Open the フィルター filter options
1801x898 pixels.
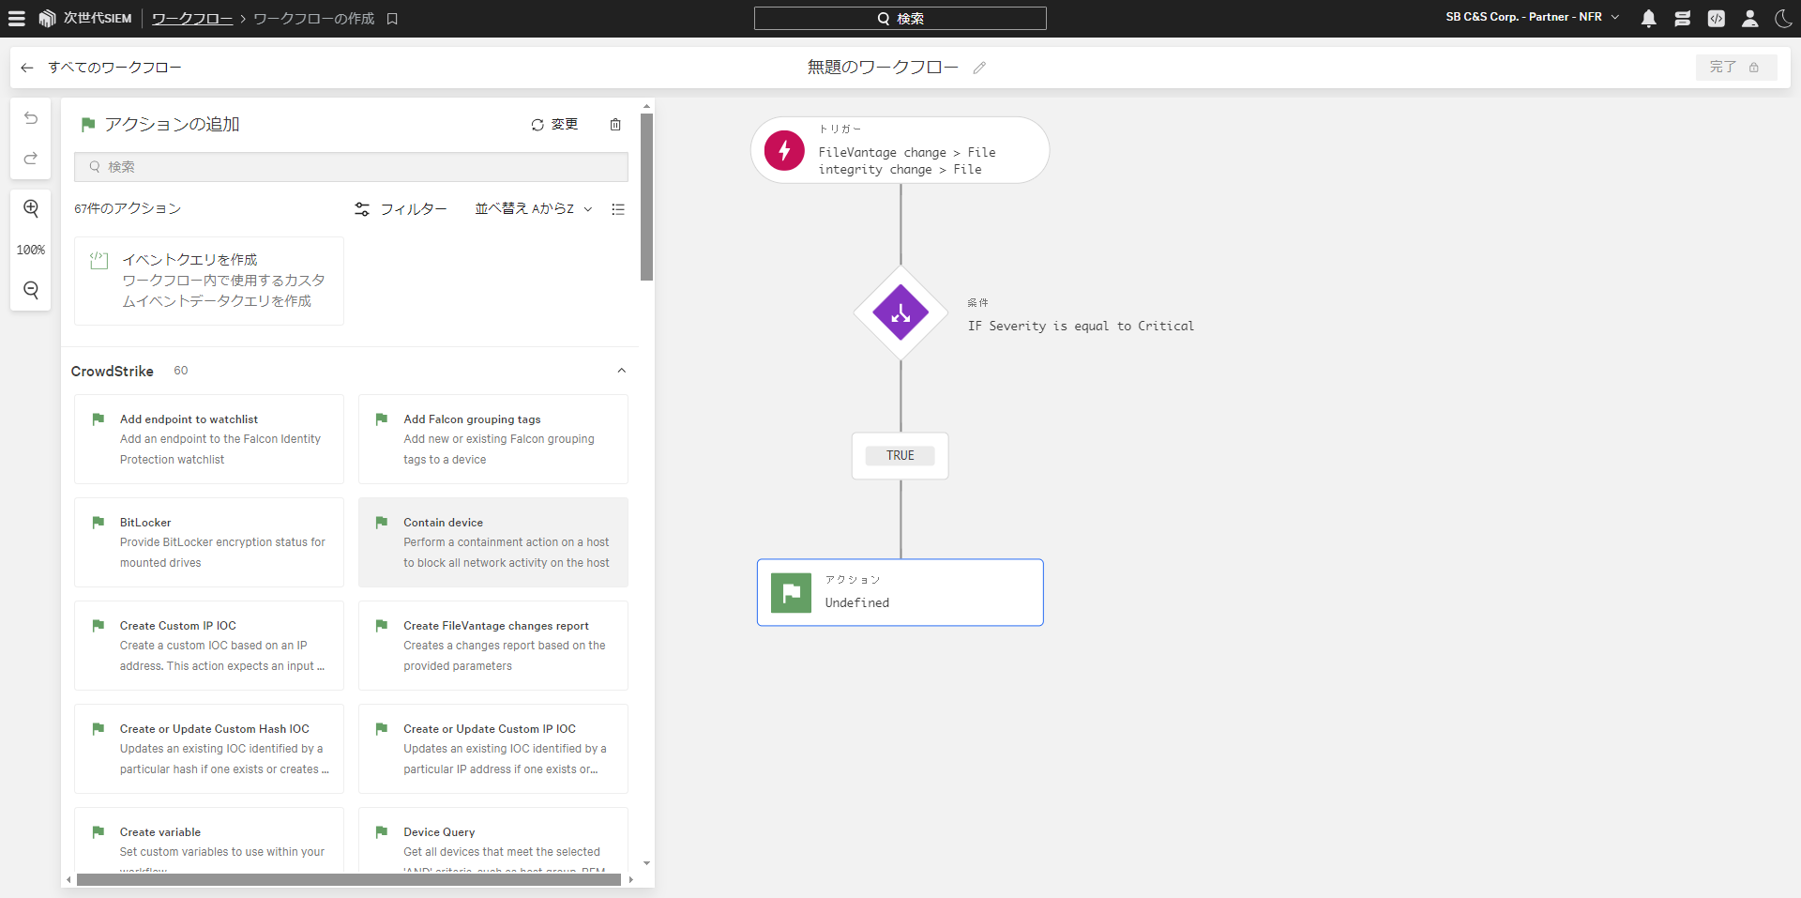[401, 209]
